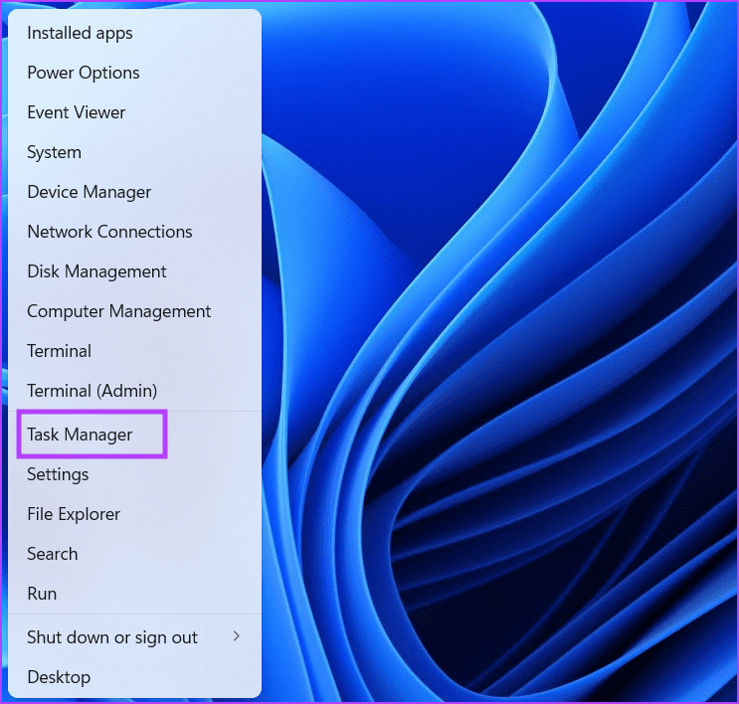The image size is (739, 704).
Task: Launch Event Viewer
Action: 77,112
